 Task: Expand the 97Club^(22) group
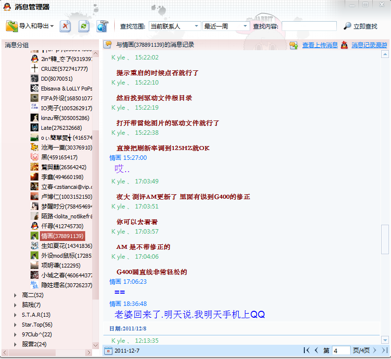click(15, 334)
